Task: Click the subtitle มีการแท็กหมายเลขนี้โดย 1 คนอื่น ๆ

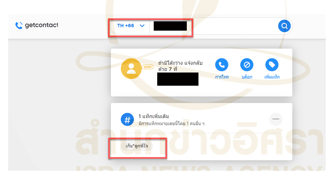Action: pyautogui.click(x=172, y=124)
